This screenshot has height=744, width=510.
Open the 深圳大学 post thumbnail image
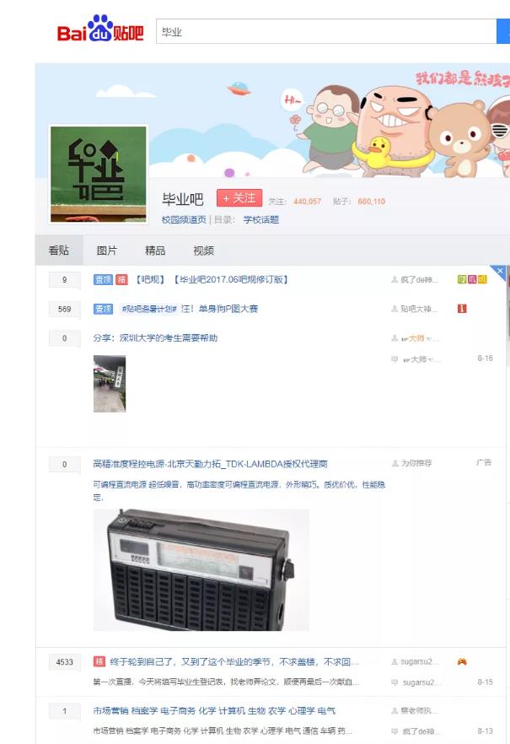pyautogui.click(x=110, y=383)
